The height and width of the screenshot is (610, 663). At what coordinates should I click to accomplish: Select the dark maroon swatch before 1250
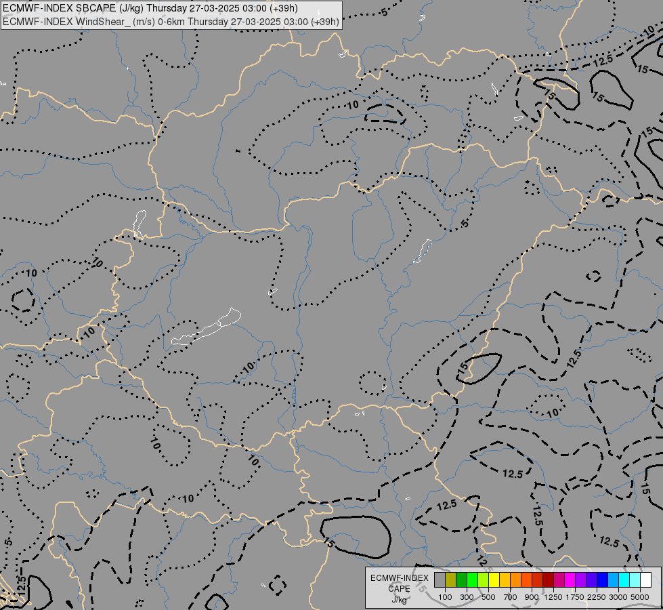tap(549, 579)
